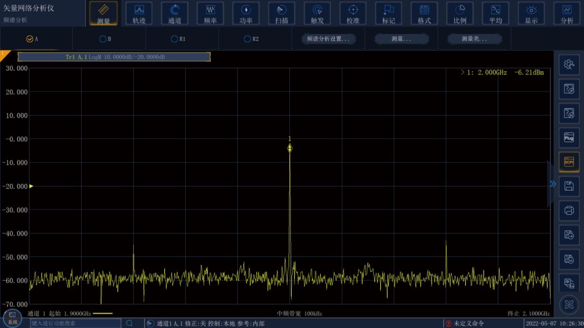This screenshot has width=584, height=328.
Task: Switch to the 轨迹 (Trace) tab
Action: (139, 14)
